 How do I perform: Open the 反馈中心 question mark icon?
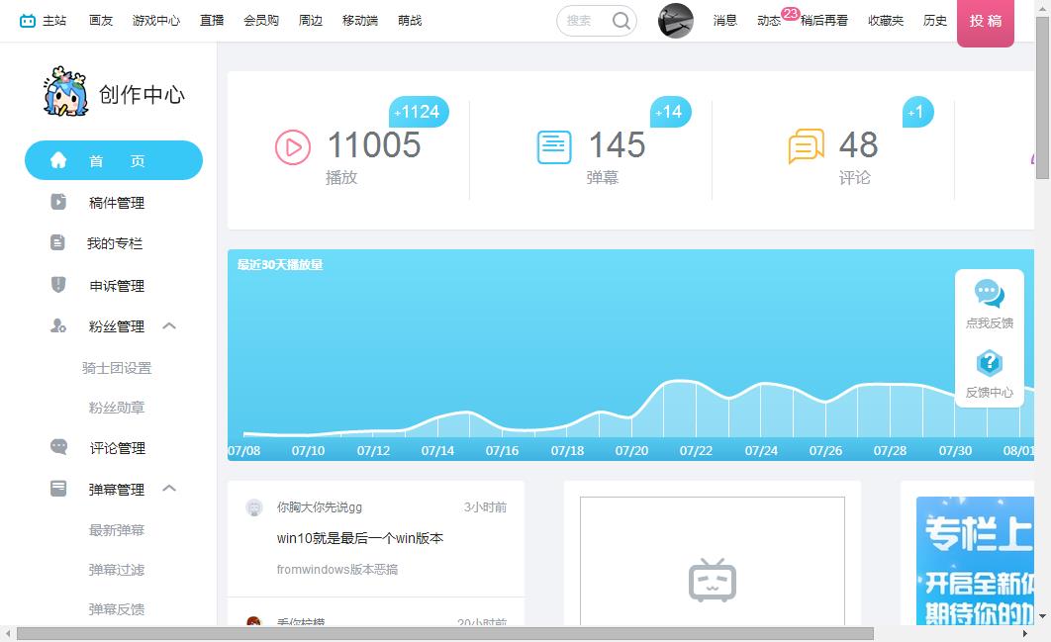990,363
